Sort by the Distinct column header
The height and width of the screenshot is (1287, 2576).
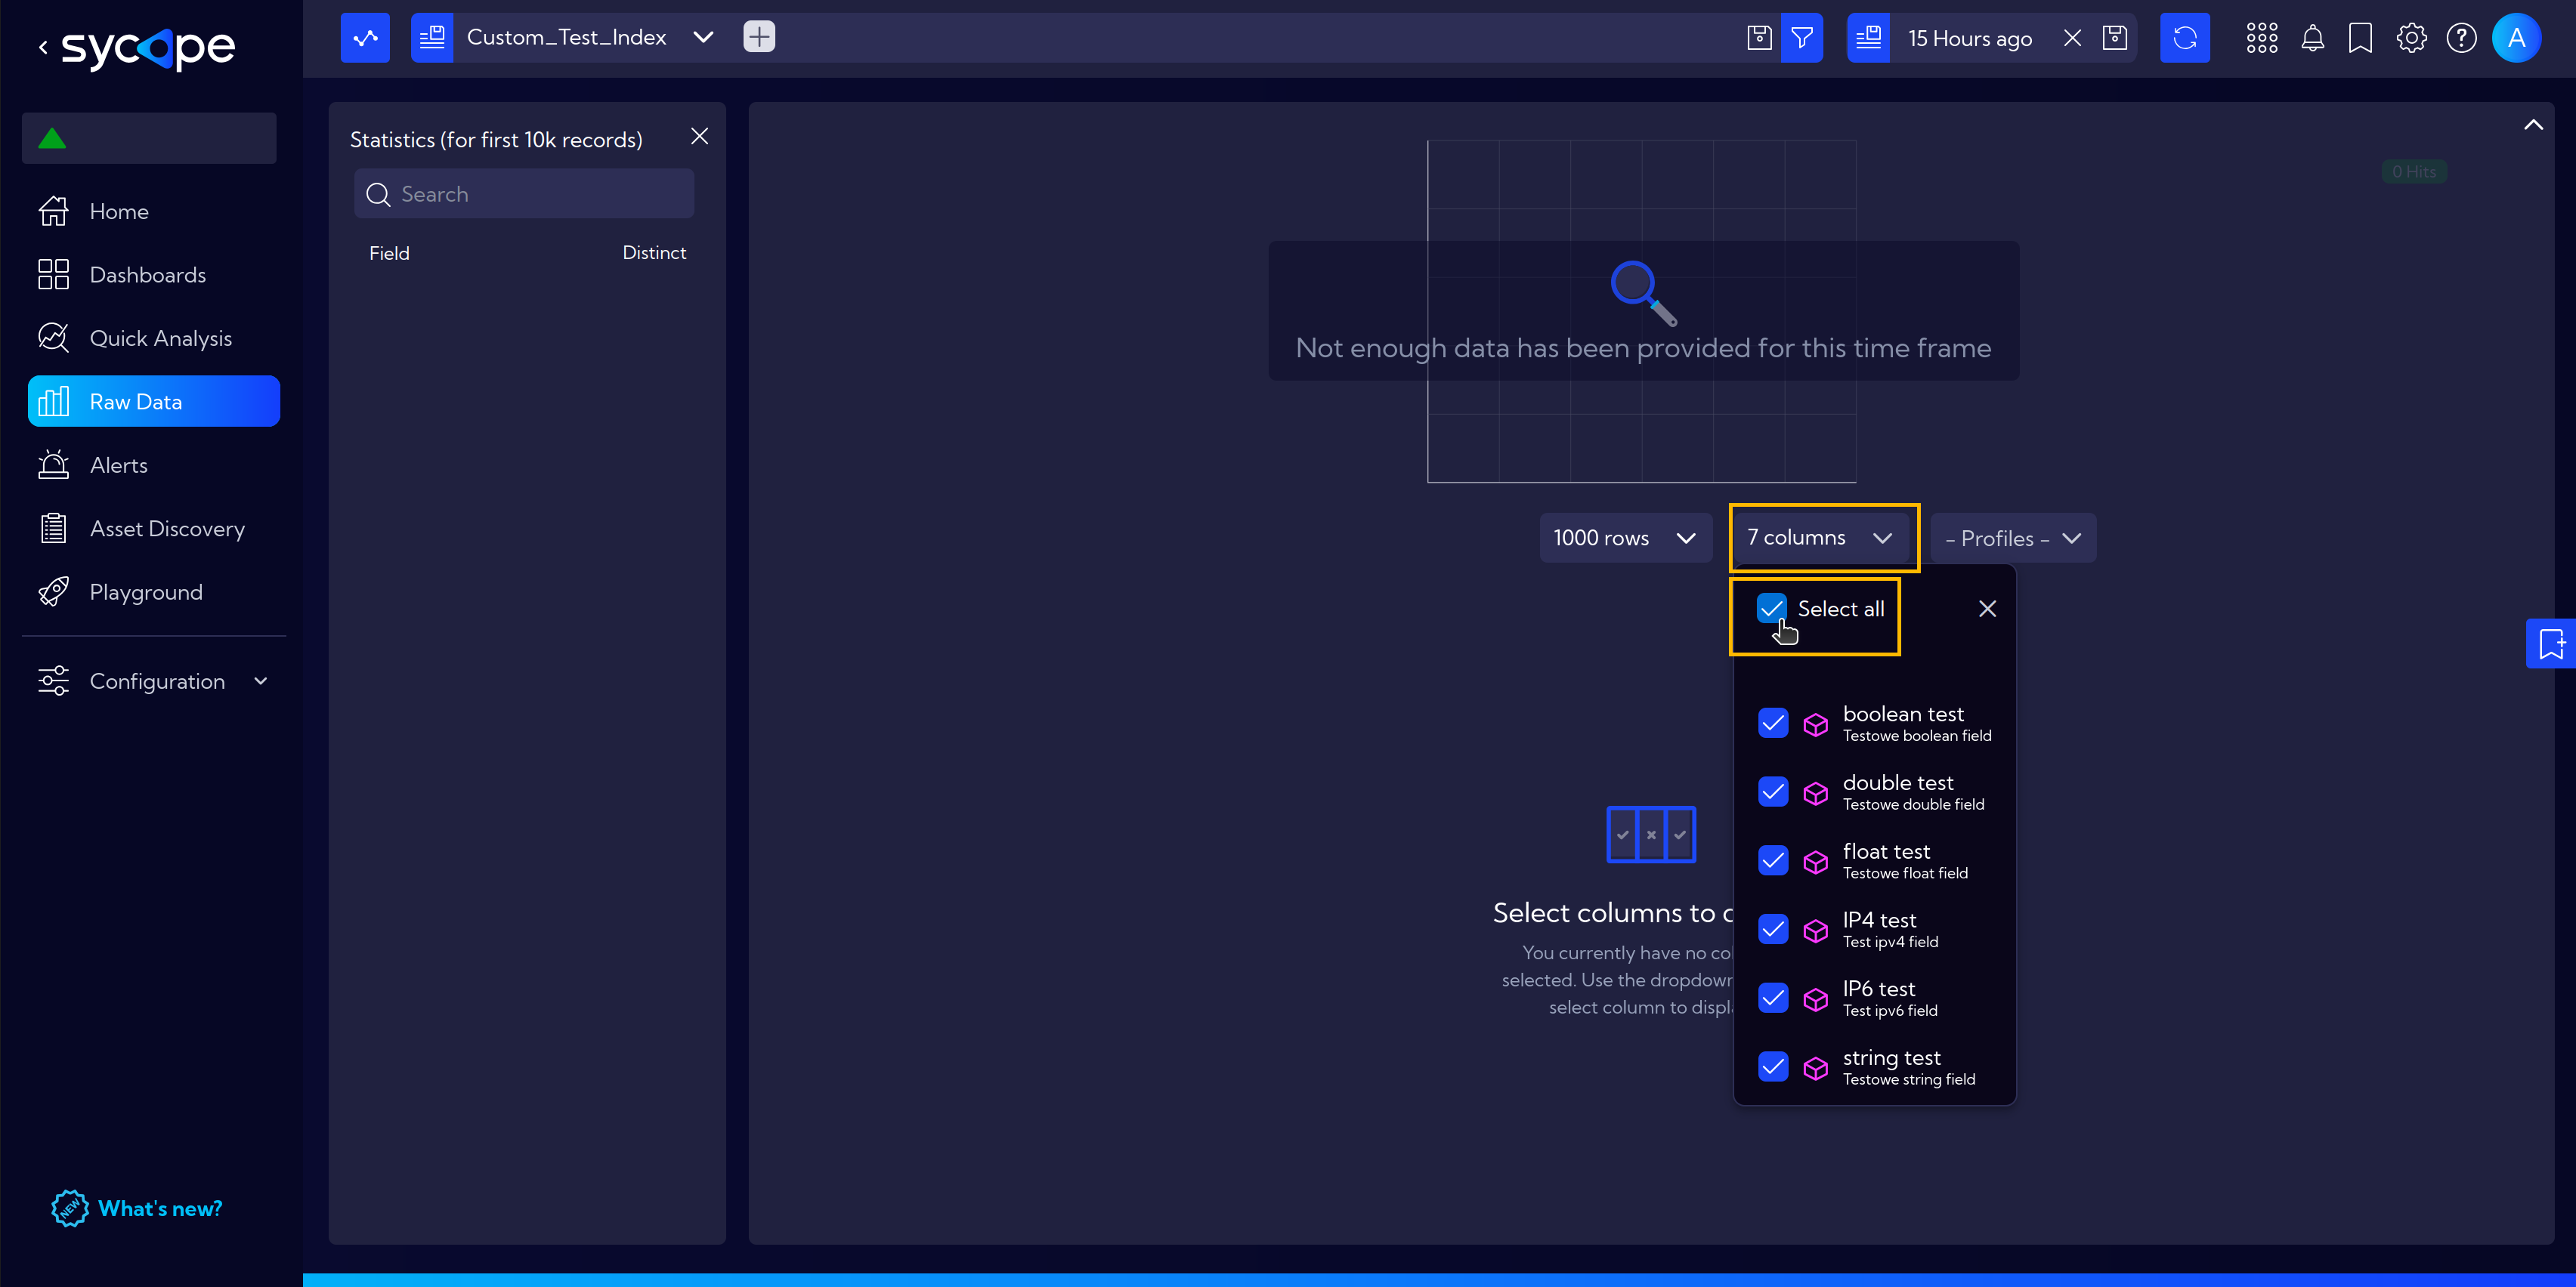point(654,253)
